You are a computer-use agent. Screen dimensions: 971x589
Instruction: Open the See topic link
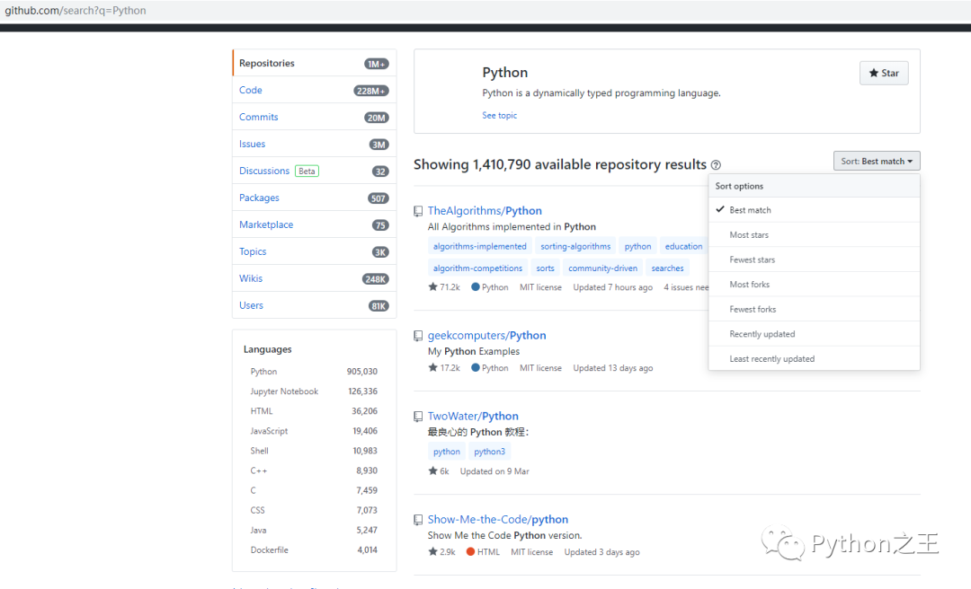click(499, 115)
